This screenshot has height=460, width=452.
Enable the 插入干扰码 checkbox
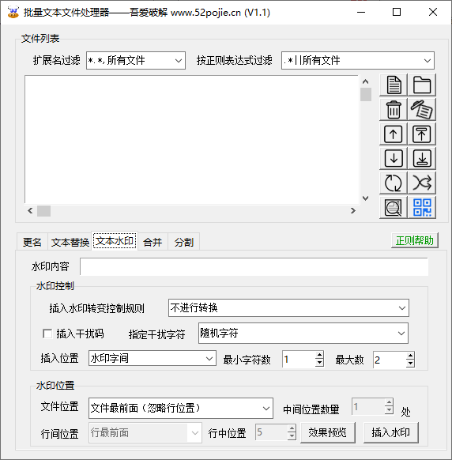coord(47,334)
